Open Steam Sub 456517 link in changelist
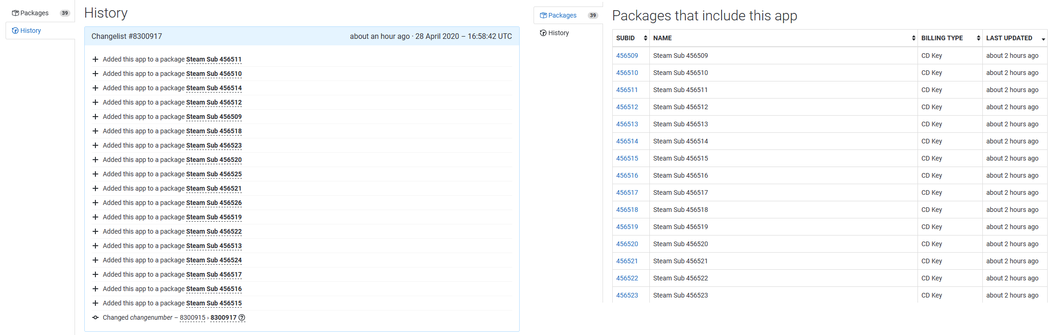This screenshot has height=335, width=1056. [214, 274]
